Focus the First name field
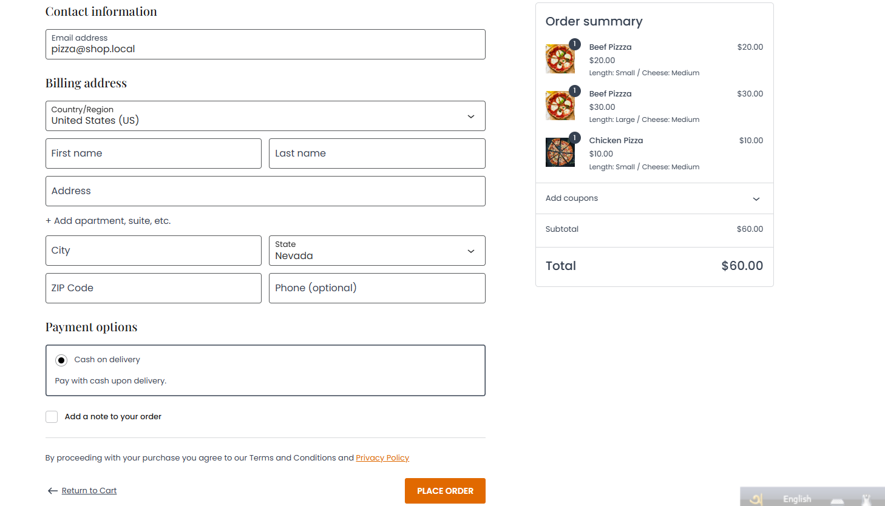The height and width of the screenshot is (506, 885). 154,153
